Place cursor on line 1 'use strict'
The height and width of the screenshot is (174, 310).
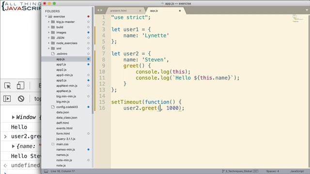click(x=130, y=17)
